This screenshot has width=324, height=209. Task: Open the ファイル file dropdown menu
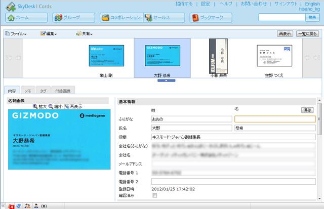[x=16, y=34]
